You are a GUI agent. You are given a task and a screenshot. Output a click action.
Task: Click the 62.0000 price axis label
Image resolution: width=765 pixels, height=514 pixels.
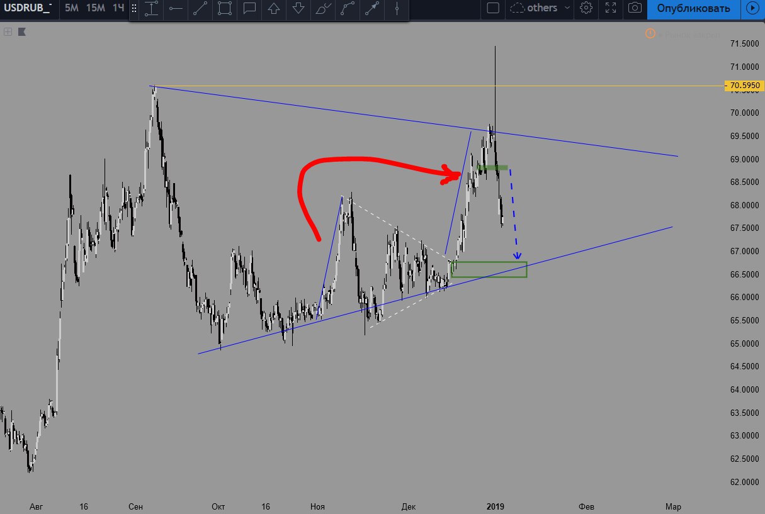point(744,482)
